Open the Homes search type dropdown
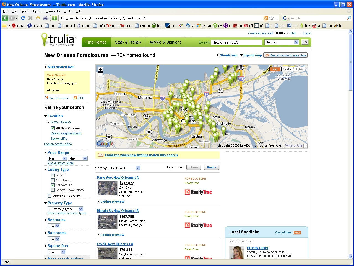354x266 pixels. (282, 42)
